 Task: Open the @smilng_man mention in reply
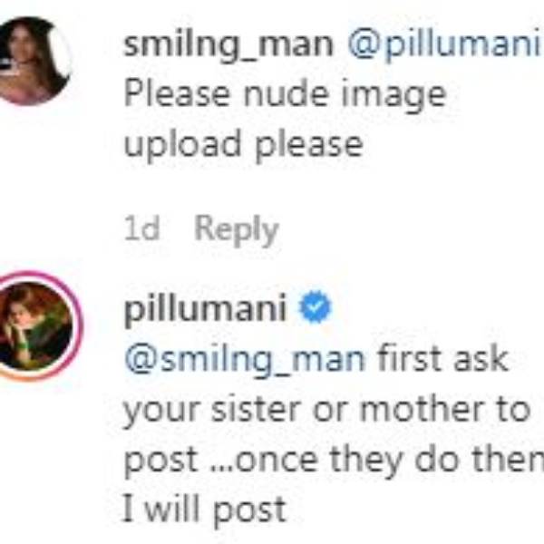pyautogui.click(x=243, y=360)
